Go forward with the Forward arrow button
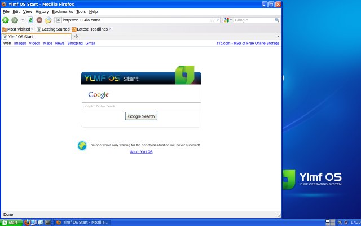Screen dimensions: 361x226 (15, 20)
